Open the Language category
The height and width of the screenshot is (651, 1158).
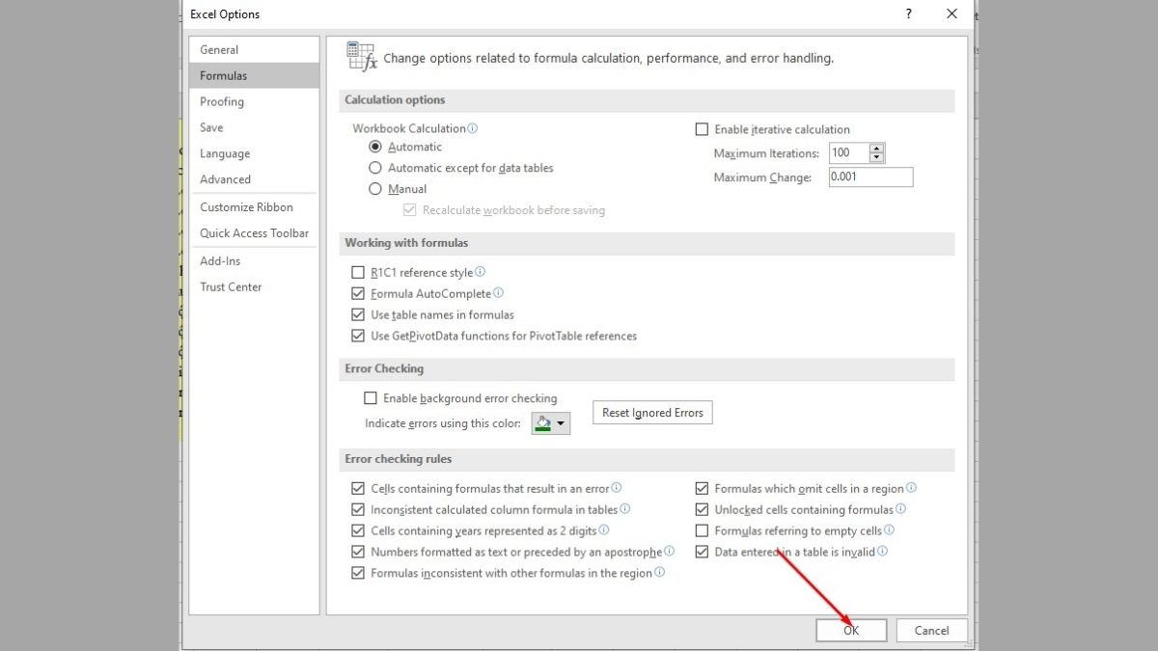pos(254,154)
